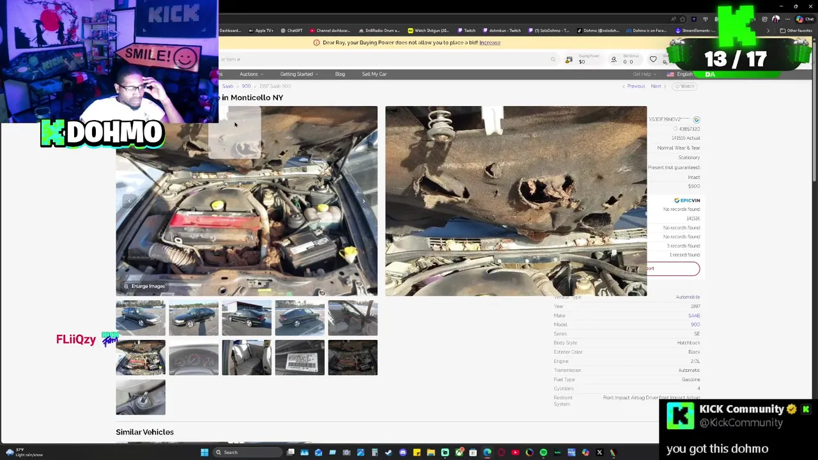Open the Blog menu item
This screenshot has width=818, height=460.
pos(340,74)
